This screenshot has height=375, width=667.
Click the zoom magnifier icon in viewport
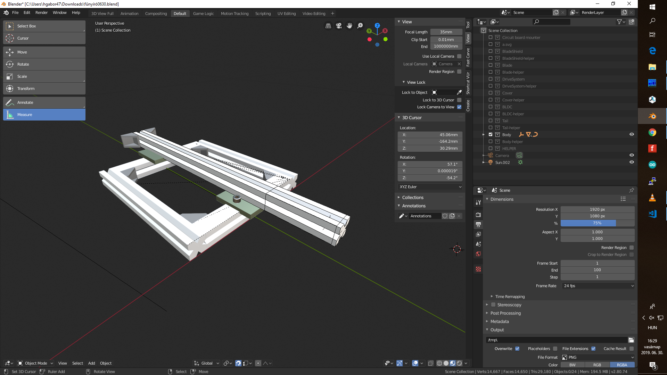pos(360,26)
